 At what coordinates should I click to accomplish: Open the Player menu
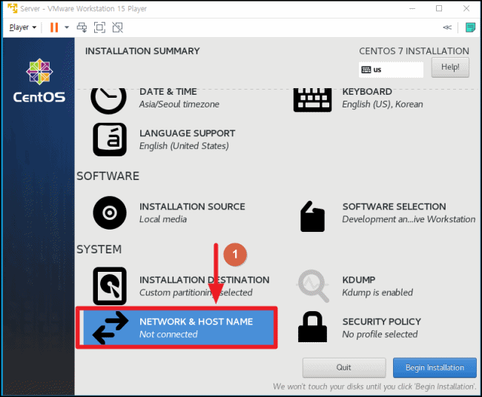(x=23, y=27)
